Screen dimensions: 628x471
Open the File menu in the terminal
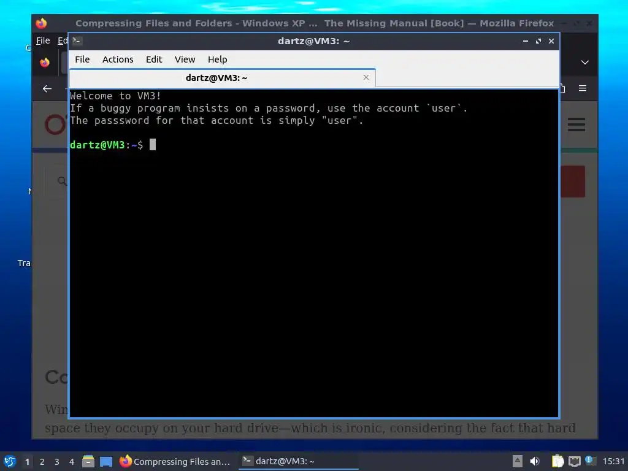pyautogui.click(x=82, y=59)
